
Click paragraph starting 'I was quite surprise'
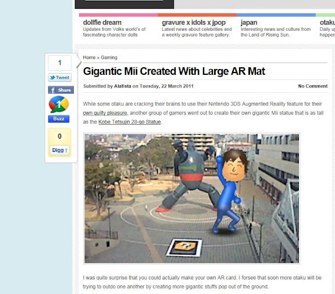coord(202,282)
